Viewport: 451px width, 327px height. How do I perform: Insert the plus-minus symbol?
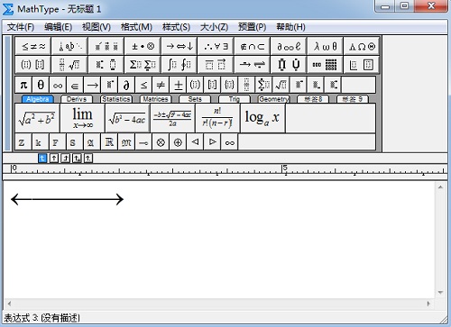[178, 85]
